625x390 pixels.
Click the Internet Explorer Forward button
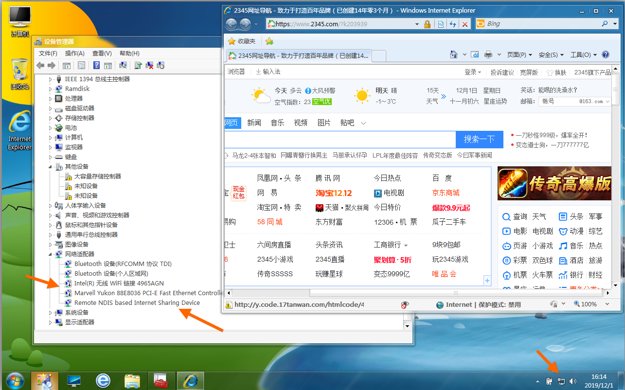(245, 24)
